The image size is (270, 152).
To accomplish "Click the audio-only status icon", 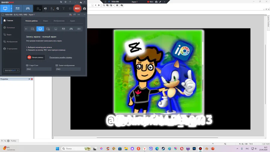I will point(79,15).
